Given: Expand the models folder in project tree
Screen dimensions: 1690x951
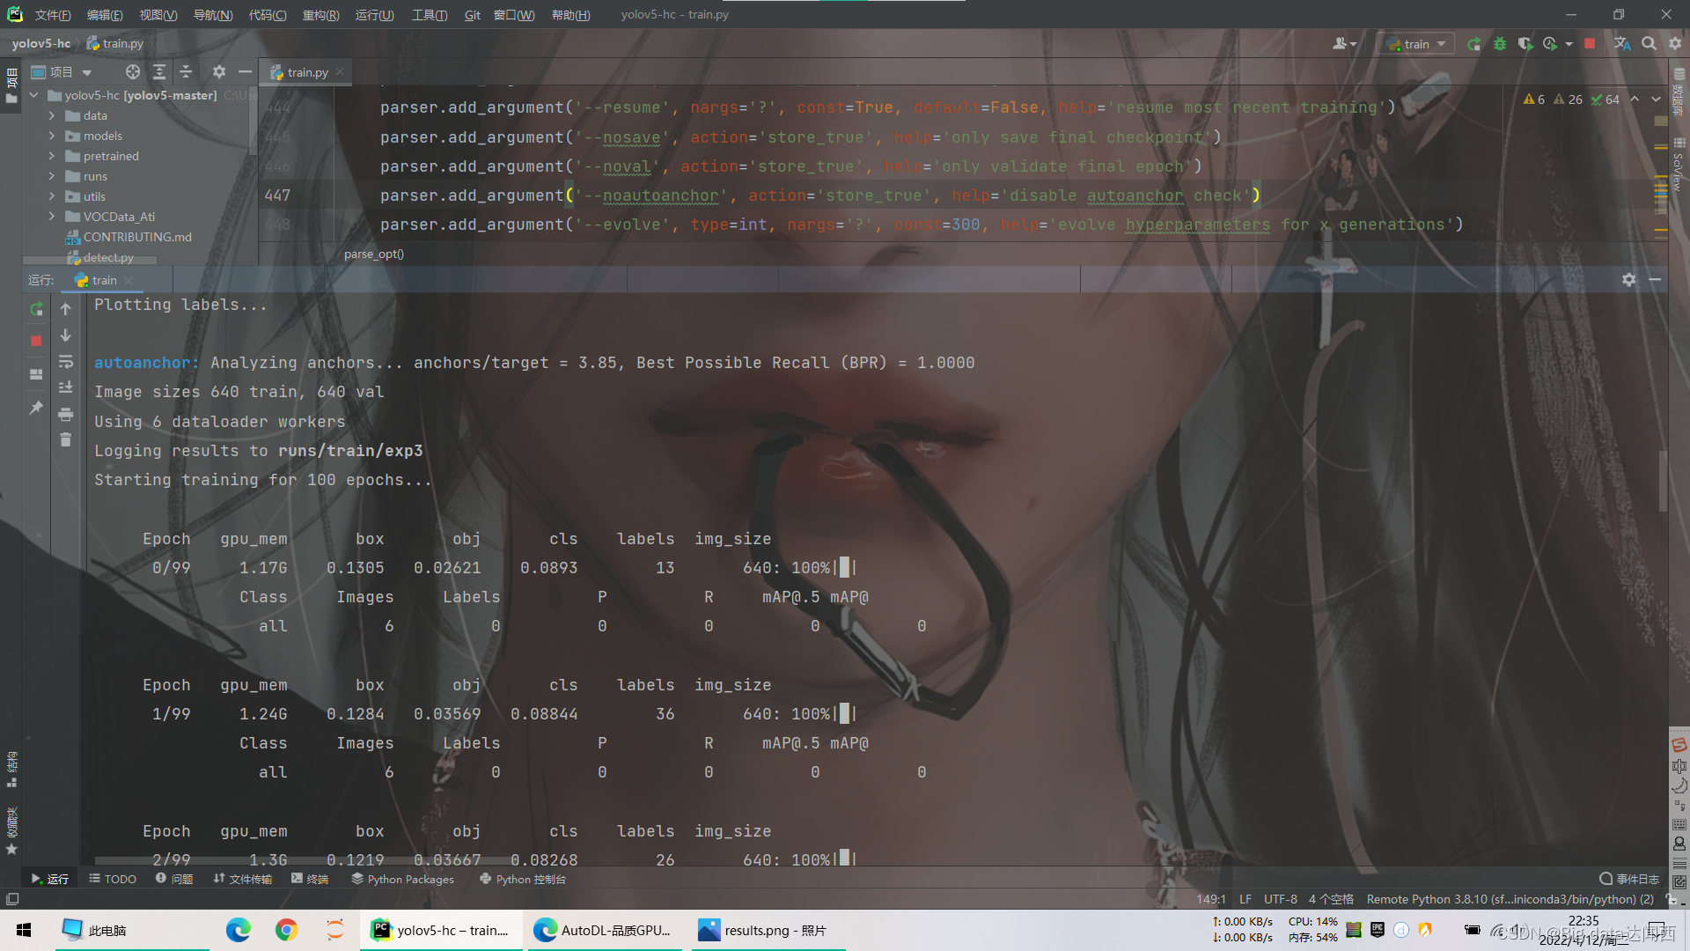Looking at the screenshot, I should [52, 136].
